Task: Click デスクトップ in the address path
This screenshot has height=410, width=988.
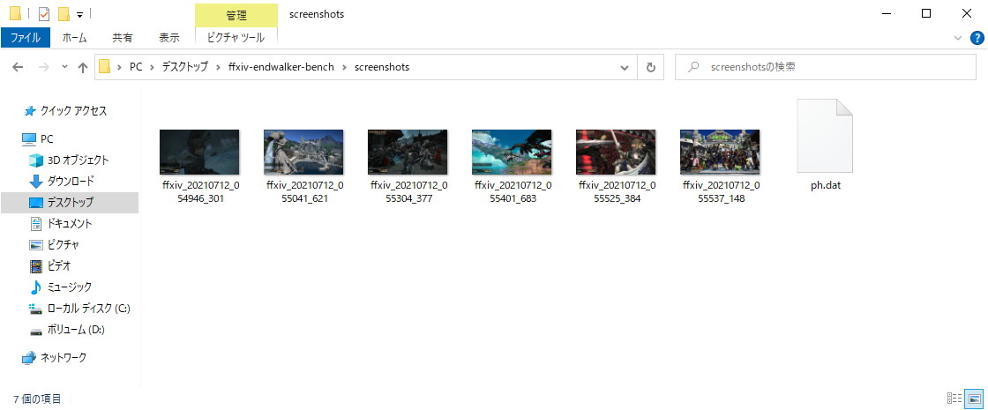Action: (x=184, y=67)
